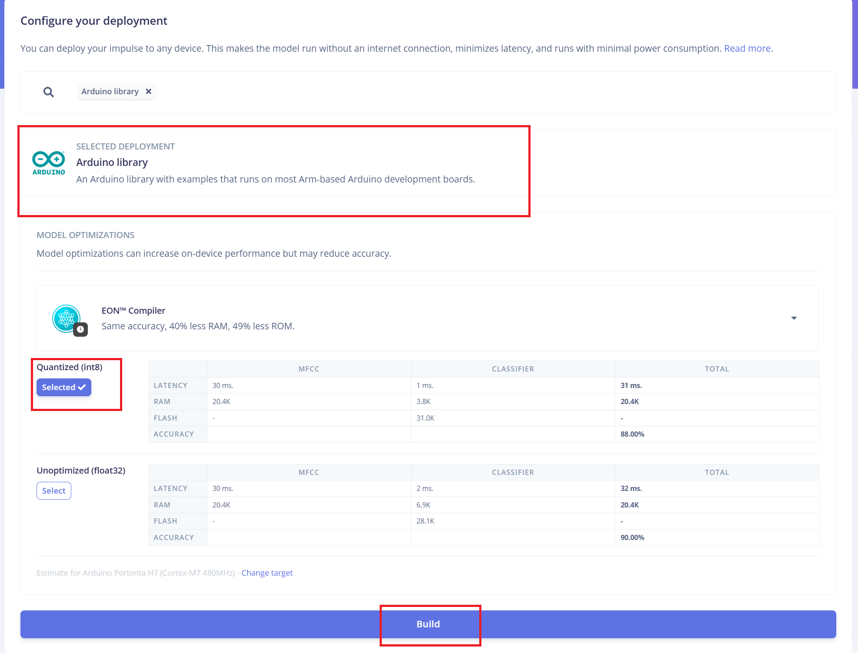The height and width of the screenshot is (653, 858).
Task: Select the Unoptimized (float32) model
Action: 54,491
